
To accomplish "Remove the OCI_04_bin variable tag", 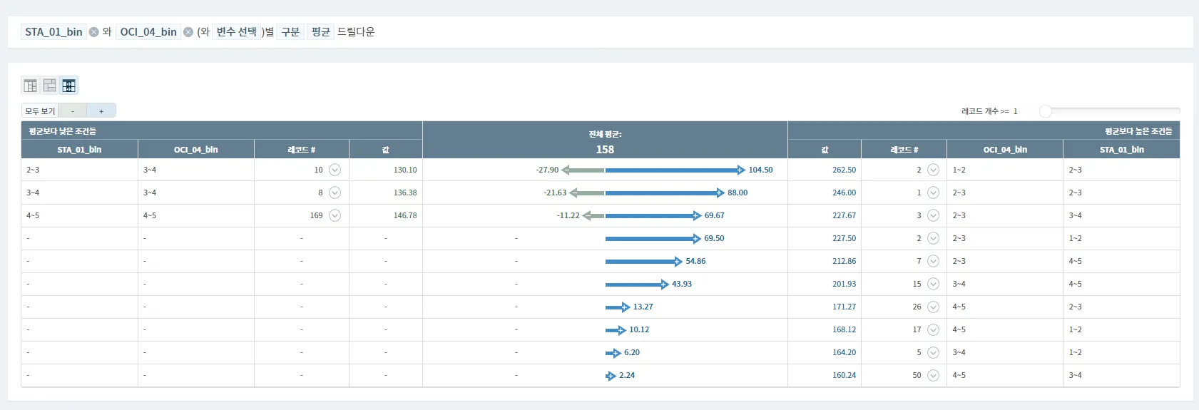I will 188,32.
